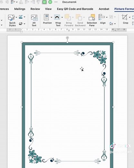
Task: Click the Document4 title text
Action: tap(69, 2)
